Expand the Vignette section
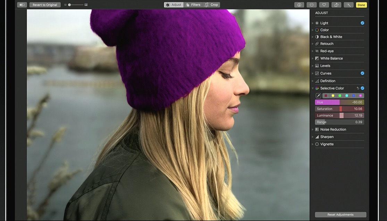387x221 pixels. (312, 144)
